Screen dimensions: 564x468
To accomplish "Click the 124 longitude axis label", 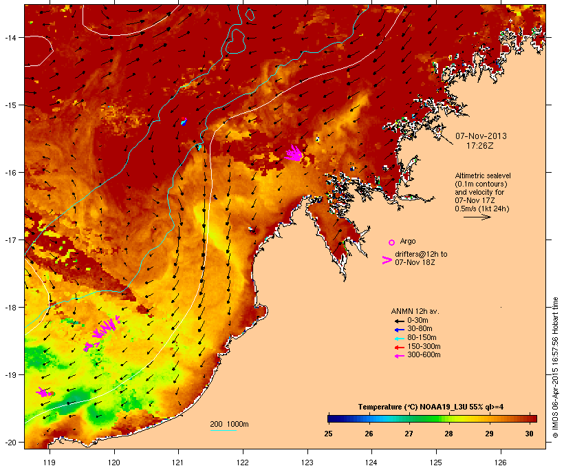I will click(371, 462).
